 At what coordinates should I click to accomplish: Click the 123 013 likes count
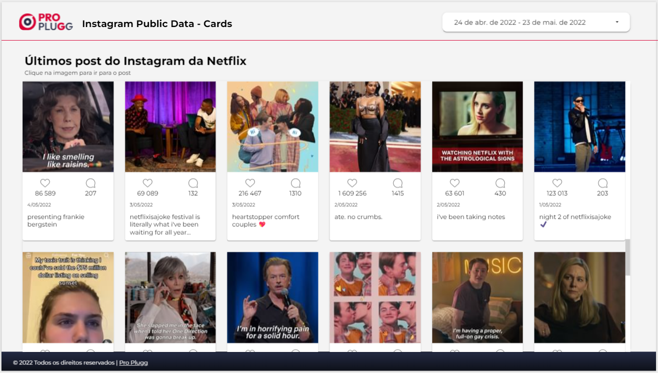pyautogui.click(x=557, y=193)
